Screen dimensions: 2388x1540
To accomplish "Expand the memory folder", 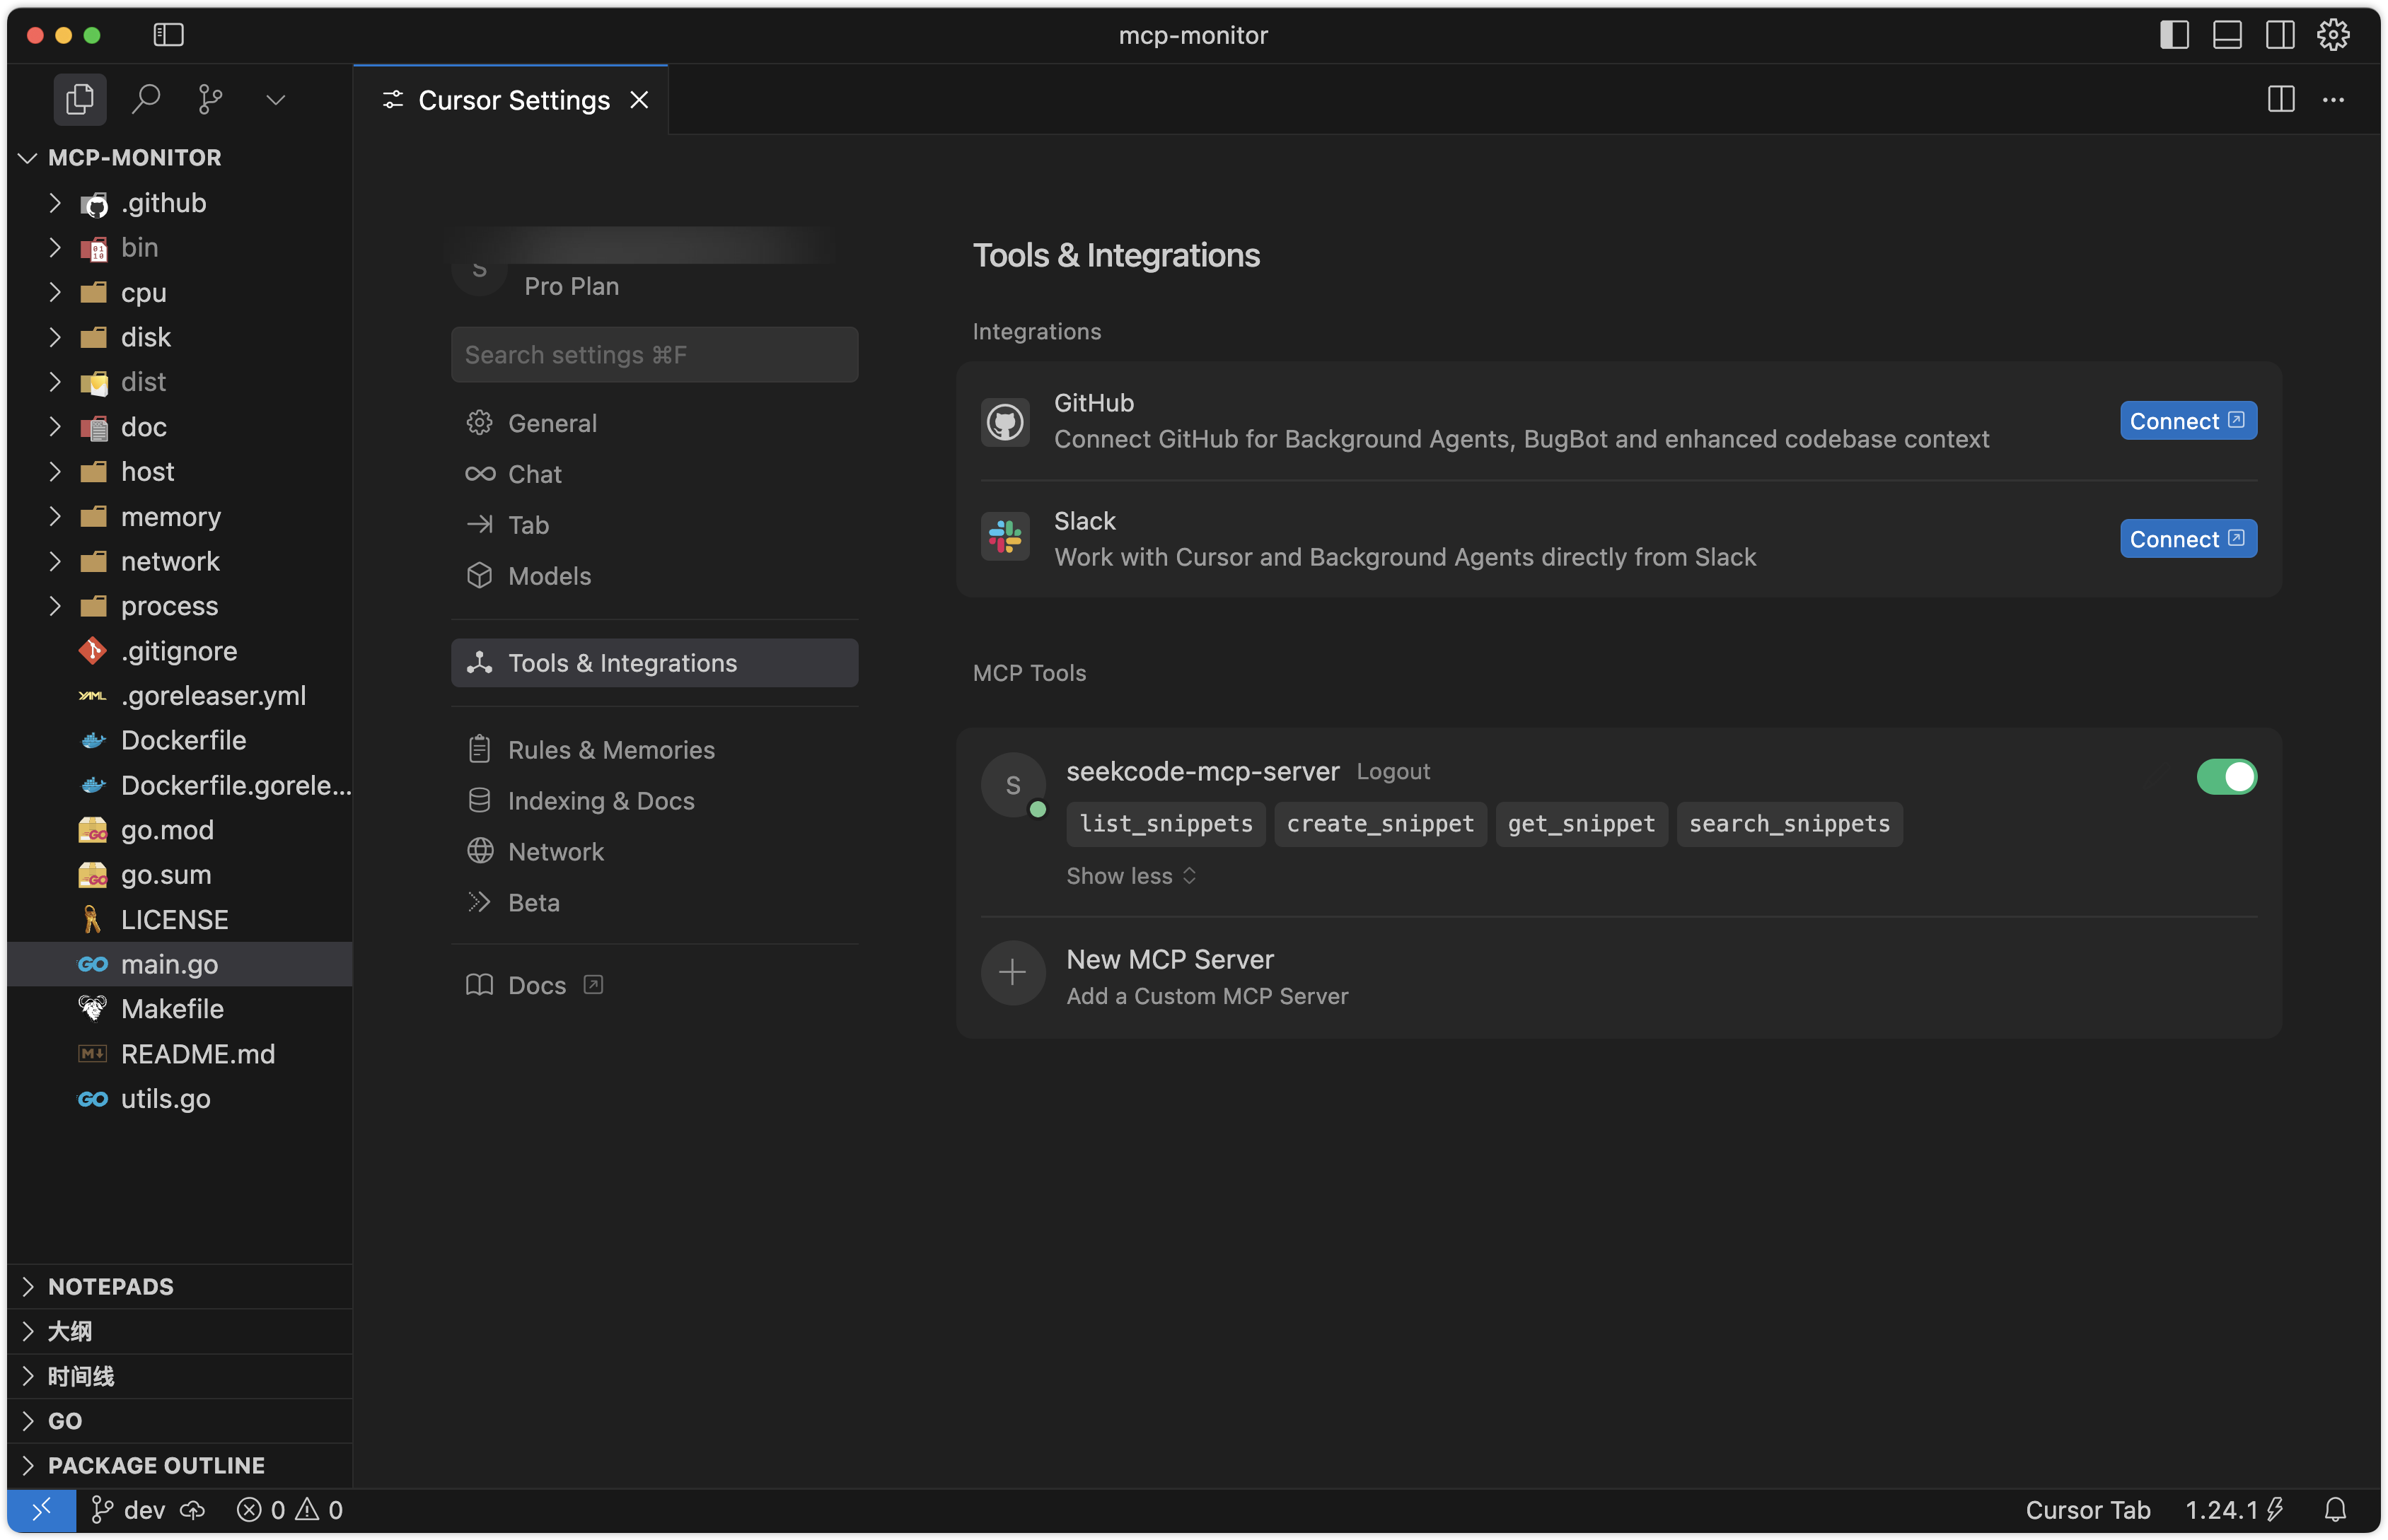I will pos(180,517).
